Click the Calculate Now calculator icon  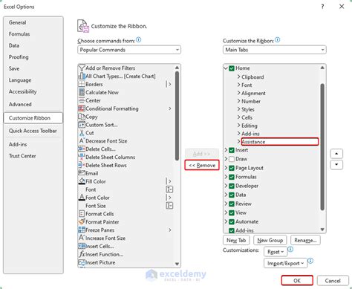82,92
